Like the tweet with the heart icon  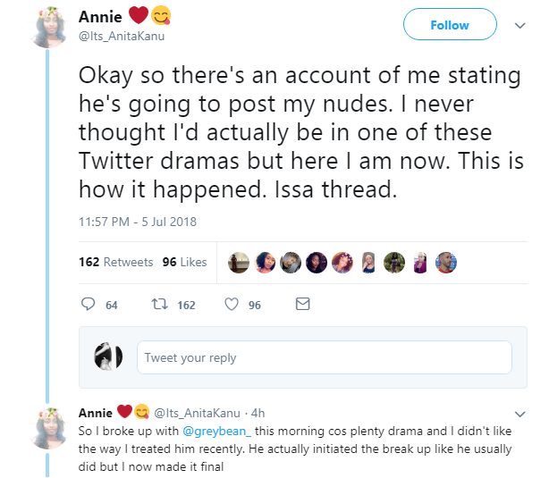[232, 305]
